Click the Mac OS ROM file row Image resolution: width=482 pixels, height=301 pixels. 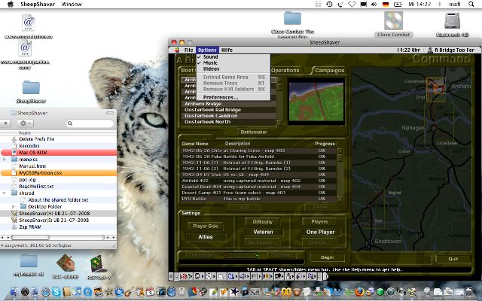point(59,152)
